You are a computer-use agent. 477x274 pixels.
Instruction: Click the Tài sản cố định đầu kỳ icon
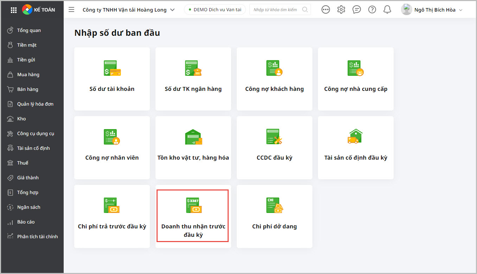(356, 136)
